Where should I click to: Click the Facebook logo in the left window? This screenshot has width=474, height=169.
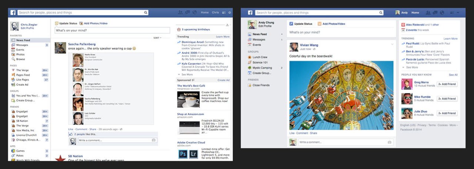[x=13, y=12]
